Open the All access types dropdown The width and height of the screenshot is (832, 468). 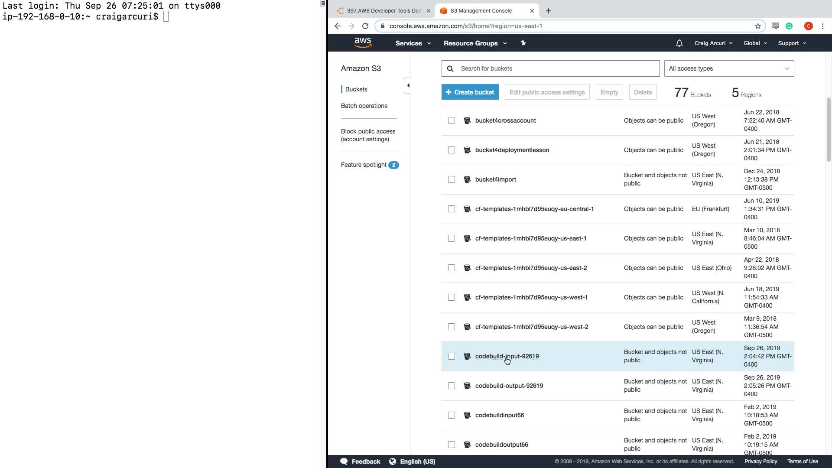coord(729,68)
